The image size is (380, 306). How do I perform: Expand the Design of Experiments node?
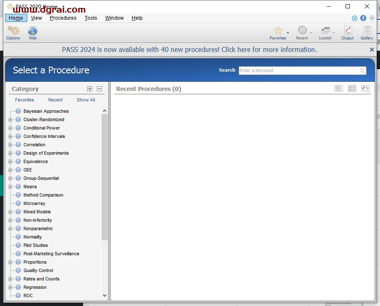10,153
